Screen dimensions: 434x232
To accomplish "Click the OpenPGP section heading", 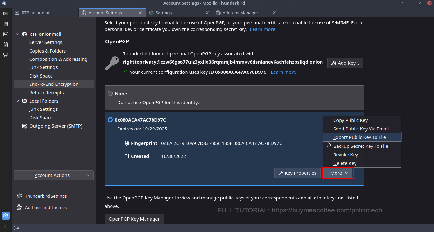I will 117,41.
